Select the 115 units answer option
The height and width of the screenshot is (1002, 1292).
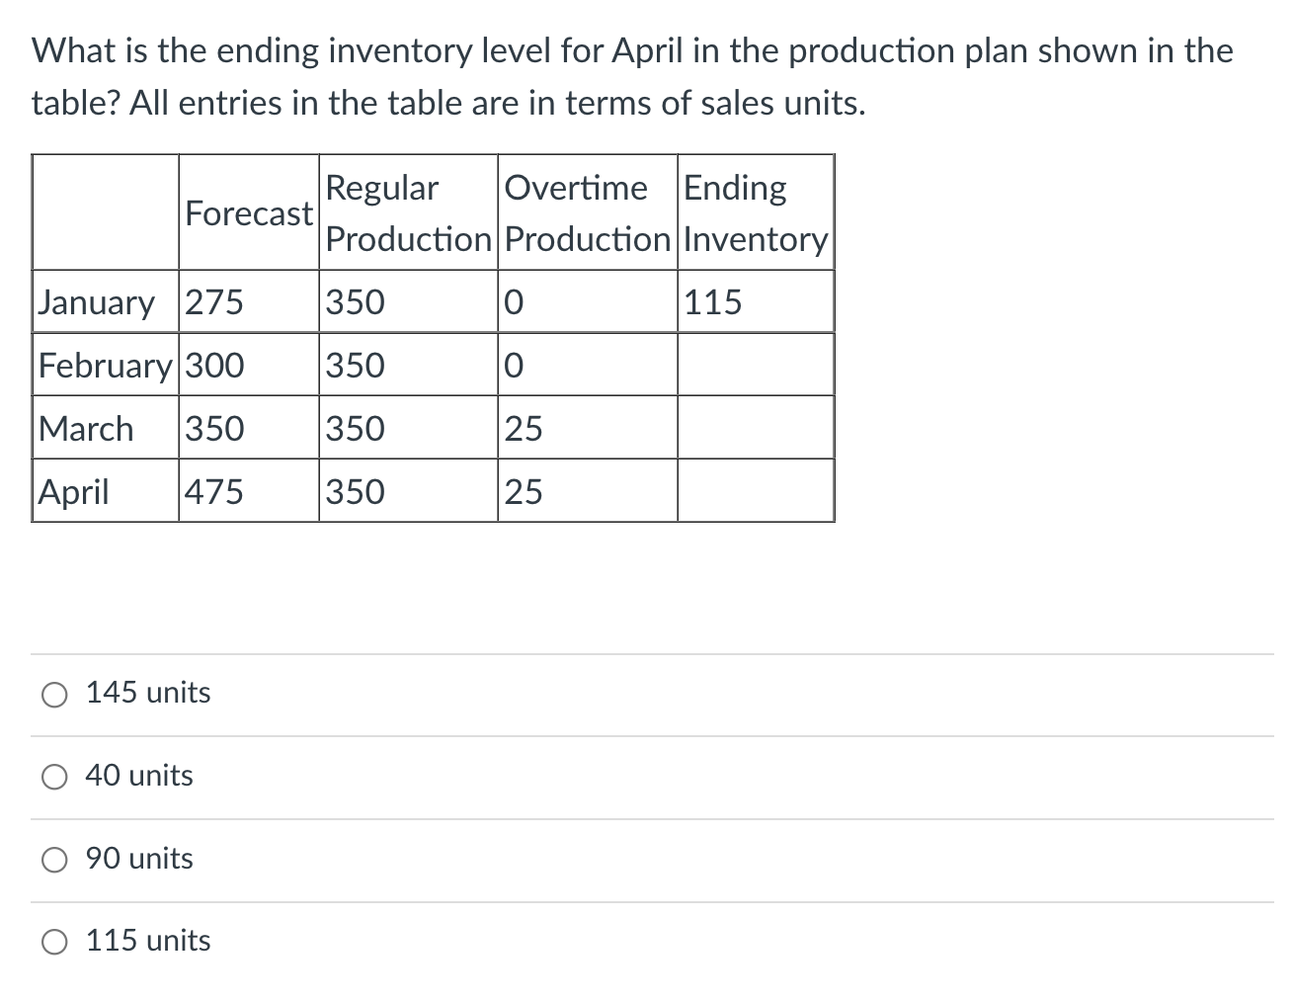tap(54, 943)
